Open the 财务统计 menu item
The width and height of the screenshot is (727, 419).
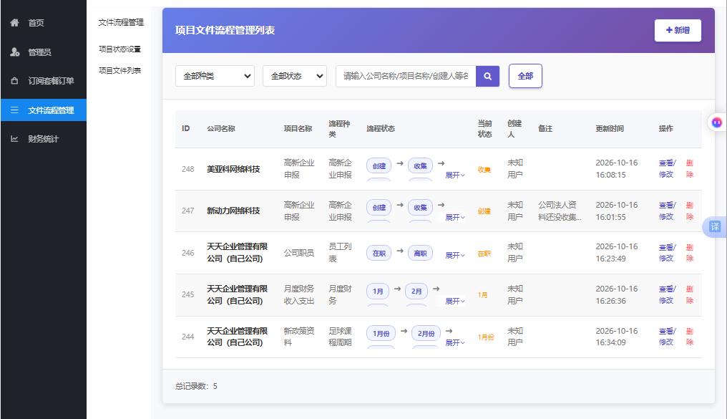[44, 139]
